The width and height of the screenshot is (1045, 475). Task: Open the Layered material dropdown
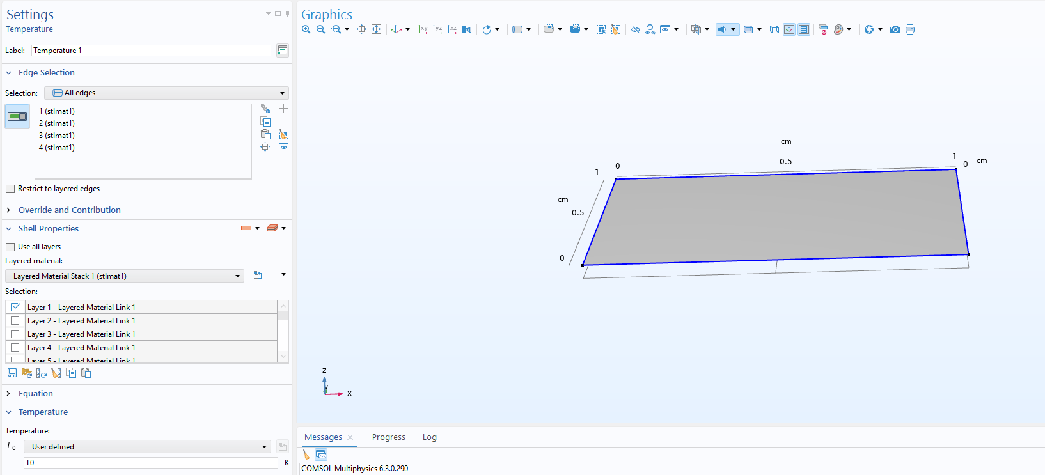coord(125,276)
